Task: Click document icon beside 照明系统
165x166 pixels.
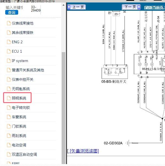Action: click(9, 98)
